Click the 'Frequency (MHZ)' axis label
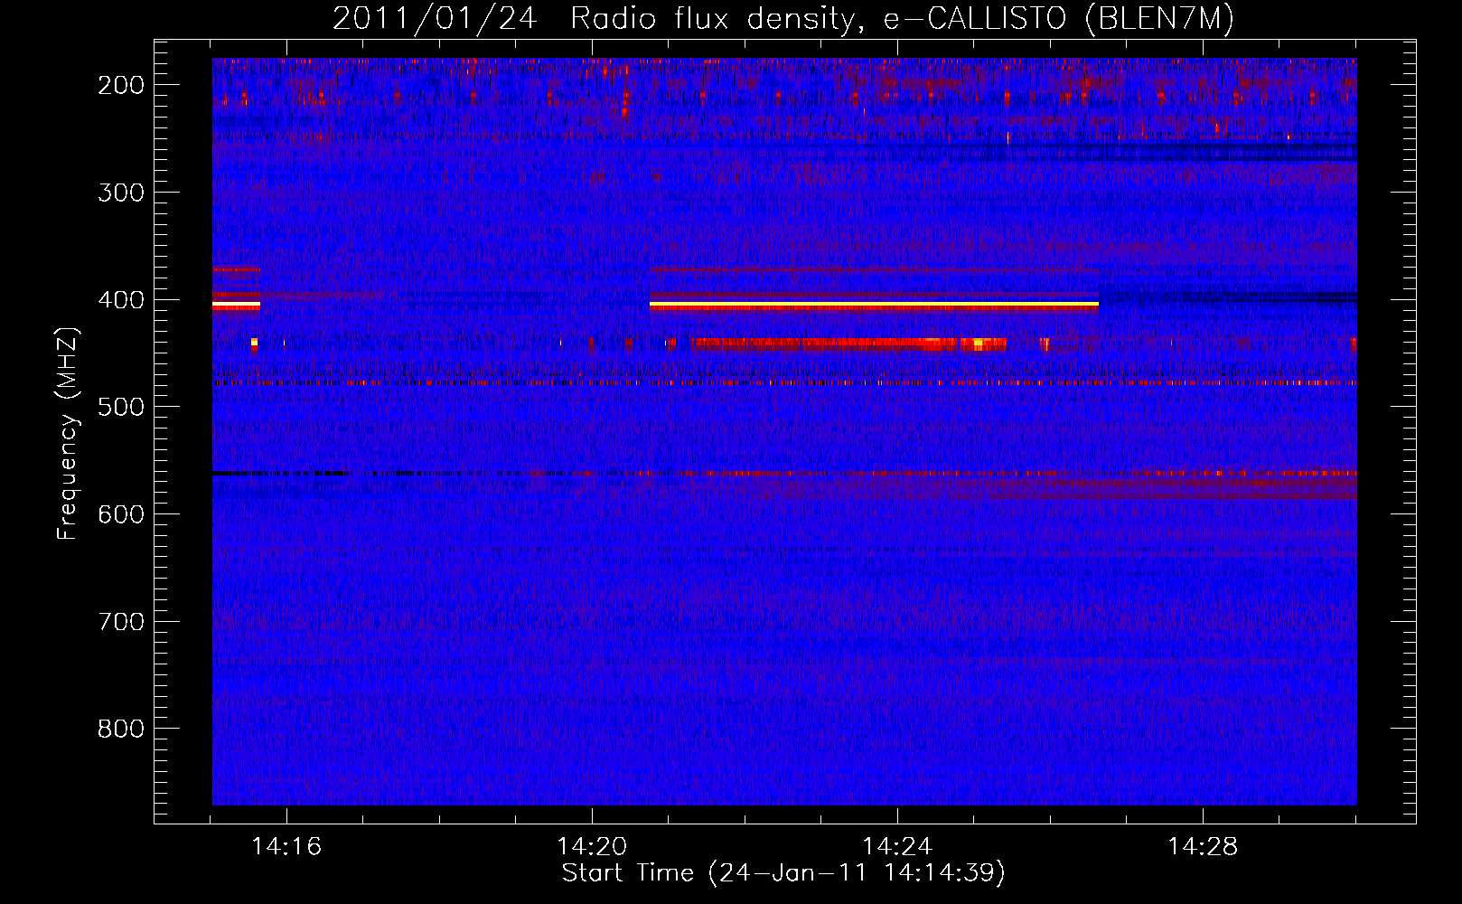The image size is (1462, 904). coord(68,433)
